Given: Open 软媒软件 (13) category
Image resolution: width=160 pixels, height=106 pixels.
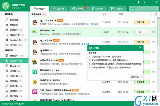Looking at the screenshot, I should click(14, 30).
